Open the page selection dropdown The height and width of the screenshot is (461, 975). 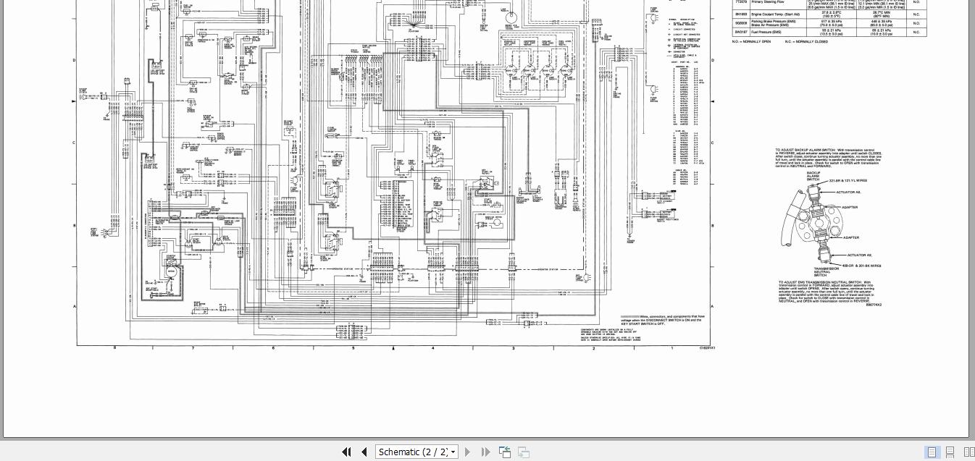[x=452, y=452]
